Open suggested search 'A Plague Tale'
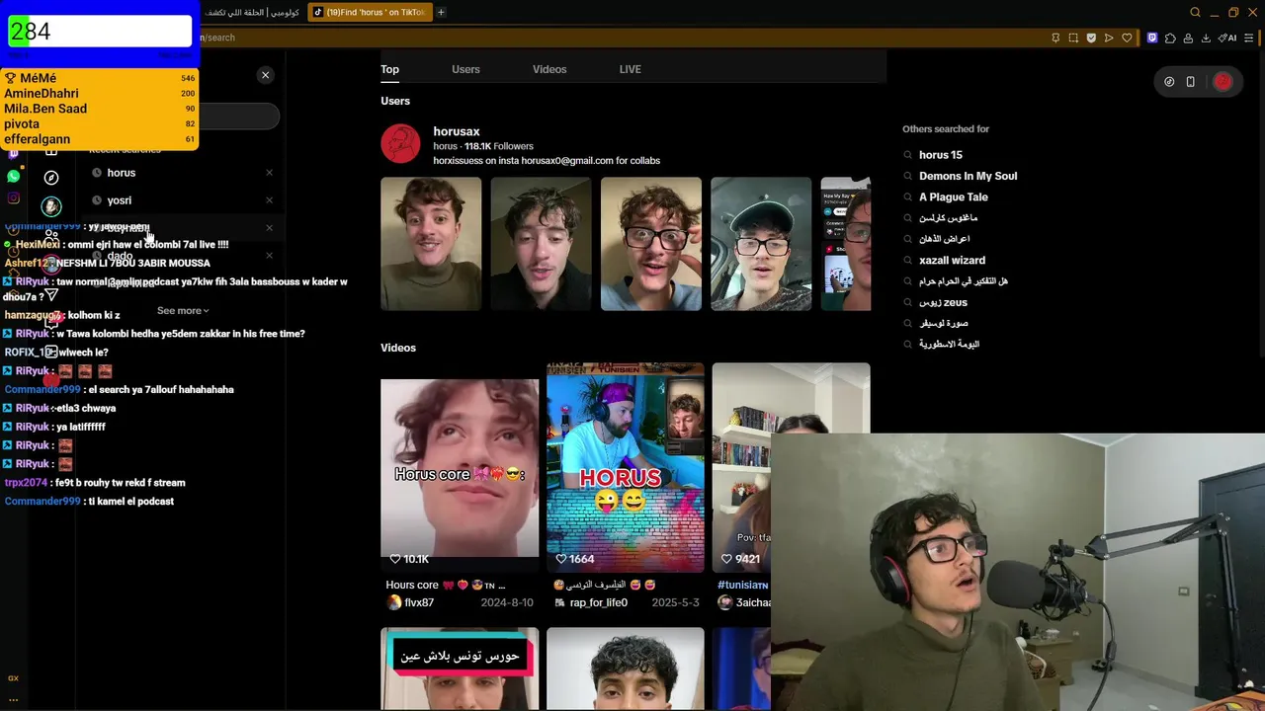 (953, 197)
